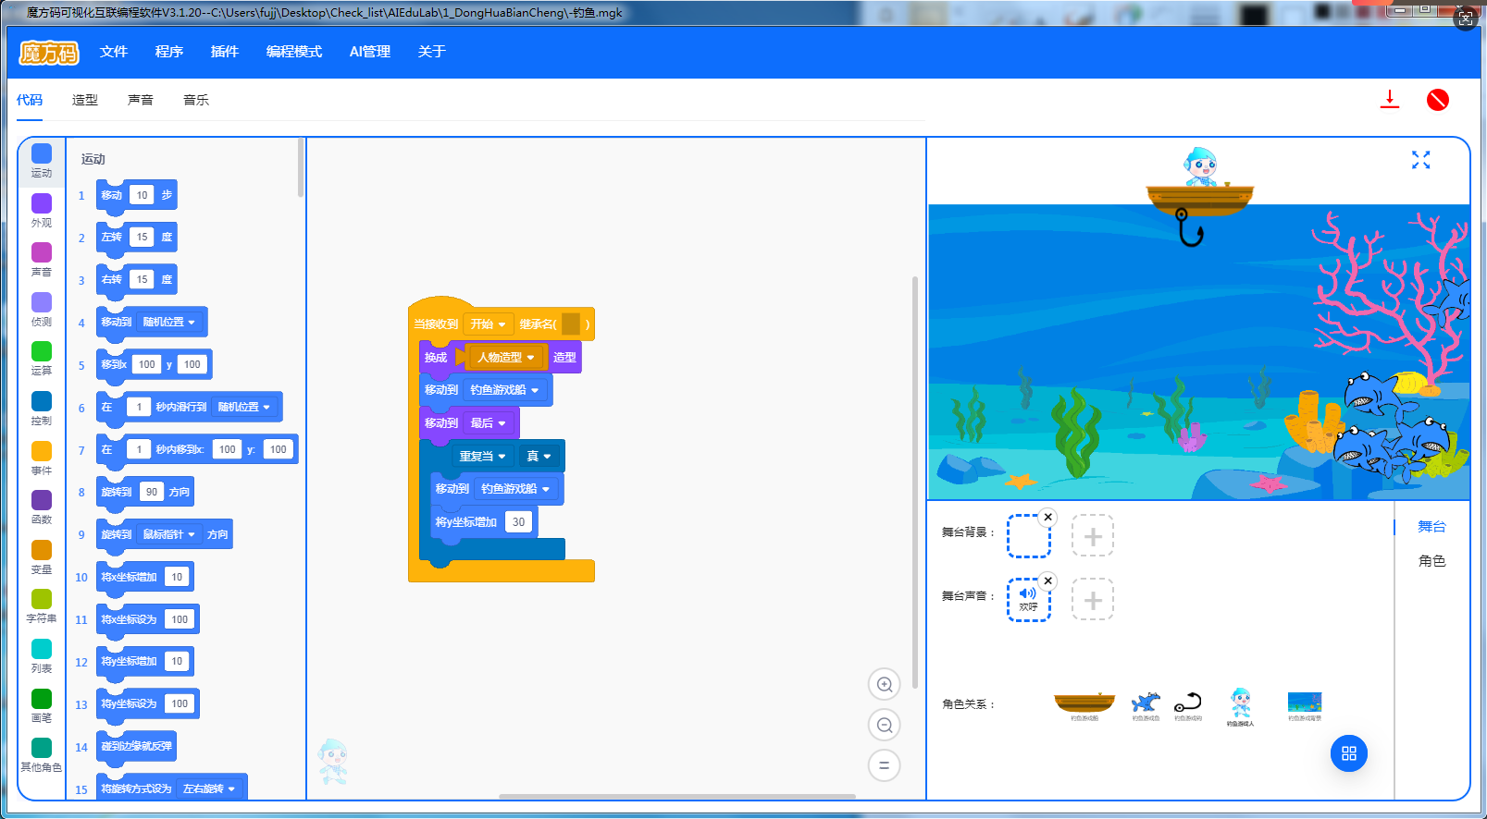This screenshot has height=819, width=1487.
Task: Open the 真 condition dropdown in the loop
Action: click(539, 457)
